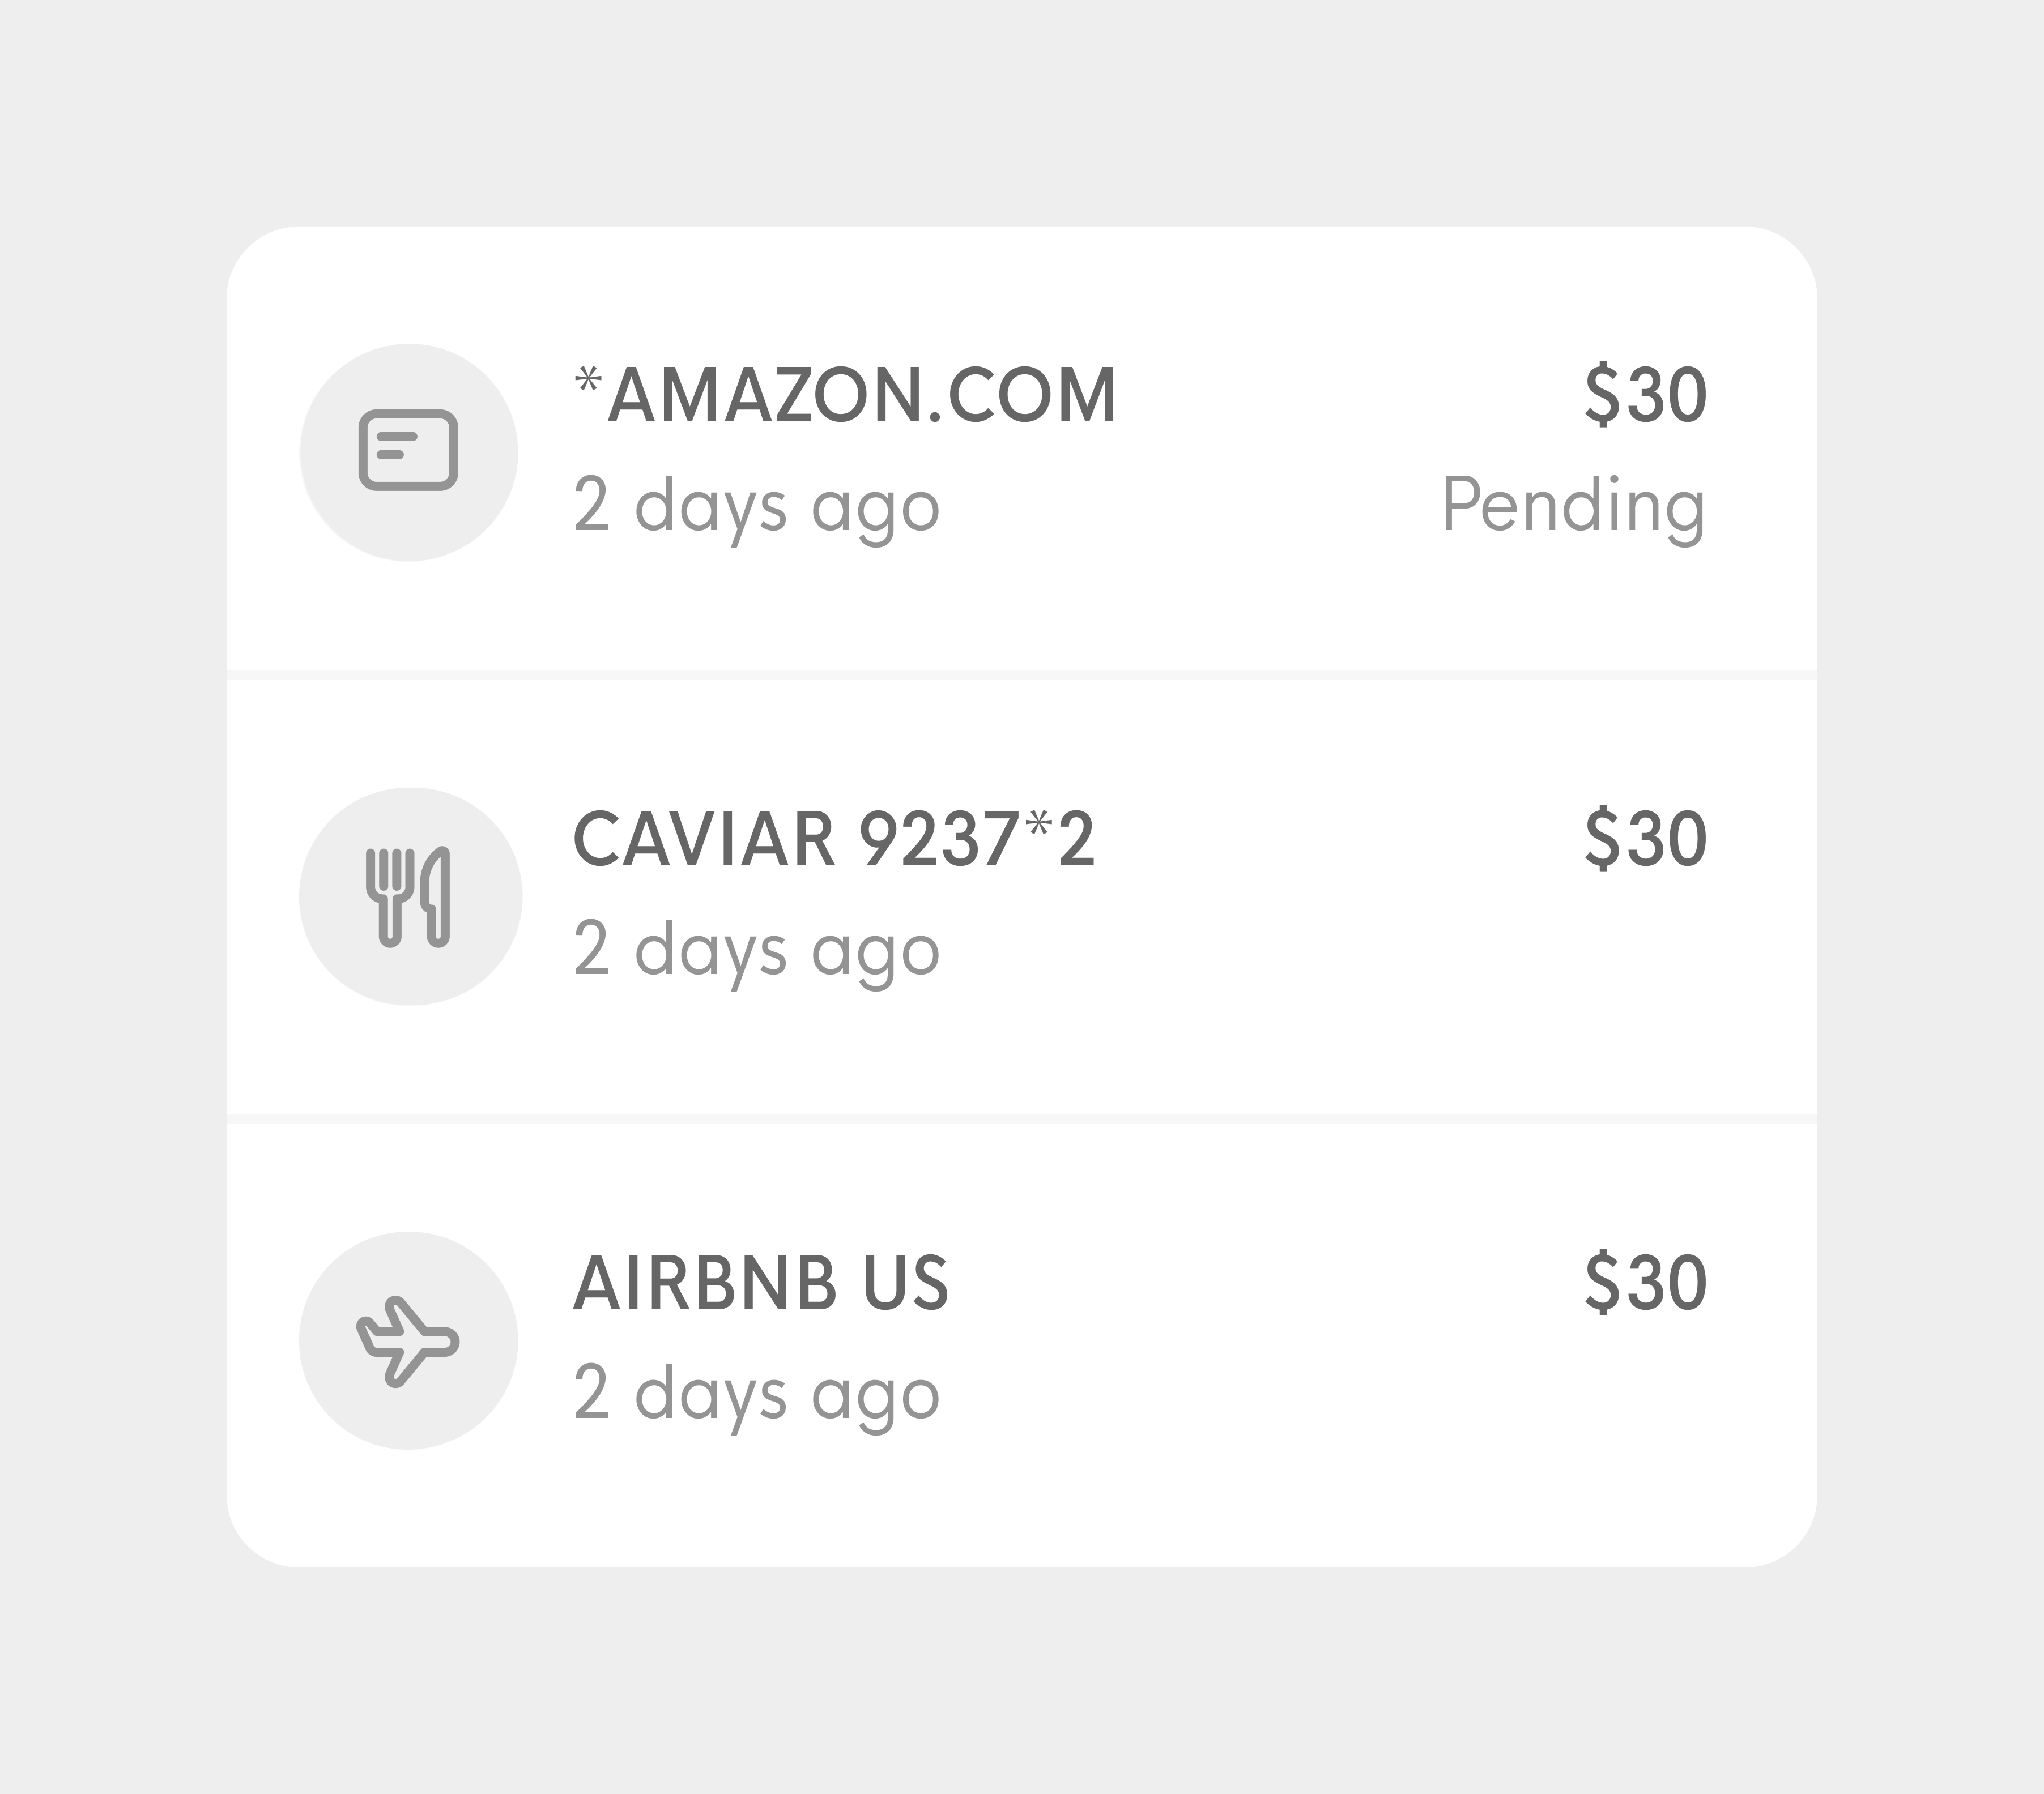
Task: Click "2 days ago" under Caviar
Action: tap(757, 951)
